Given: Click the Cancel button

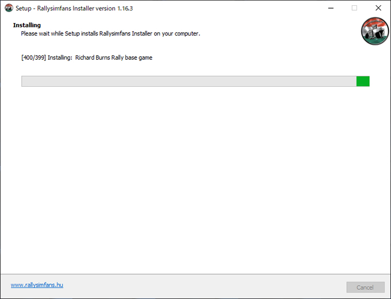Looking at the screenshot, I should 365,287.
